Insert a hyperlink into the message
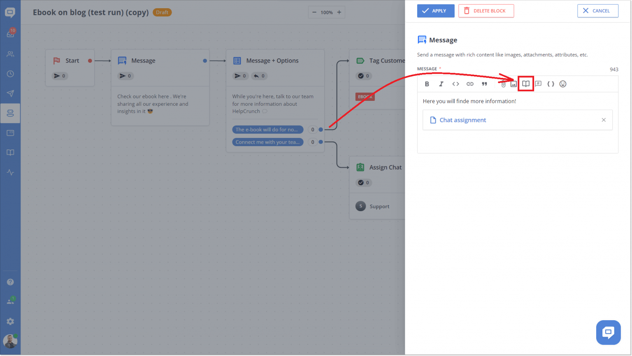Image resolution: width=632 pixels, height=356 pixels. (x=470, y=84)
